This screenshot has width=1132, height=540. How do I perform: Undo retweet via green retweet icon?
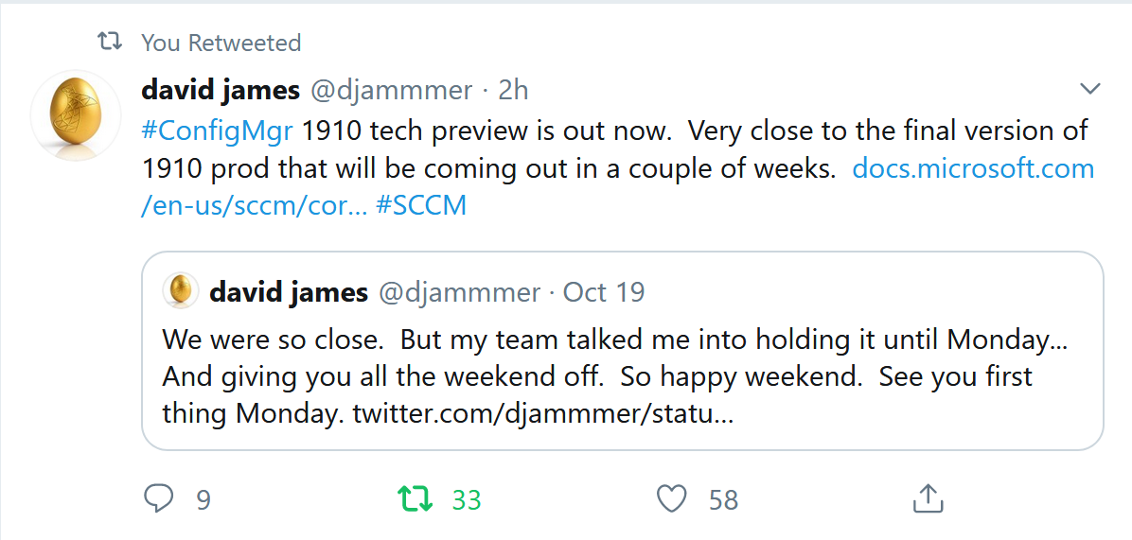(x=416, y=498)
